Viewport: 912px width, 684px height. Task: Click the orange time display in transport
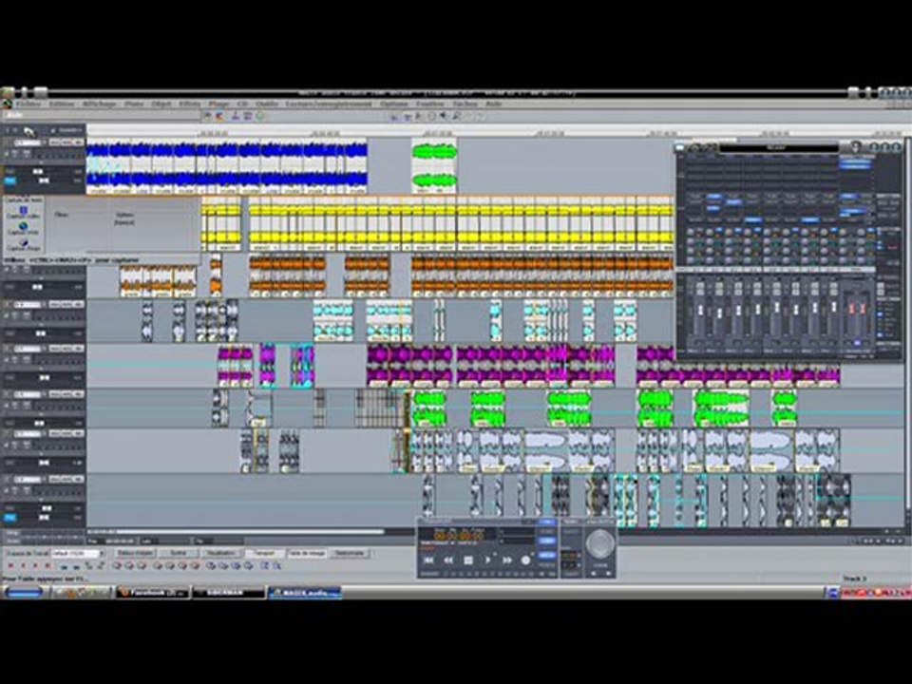tap(459, 534)
